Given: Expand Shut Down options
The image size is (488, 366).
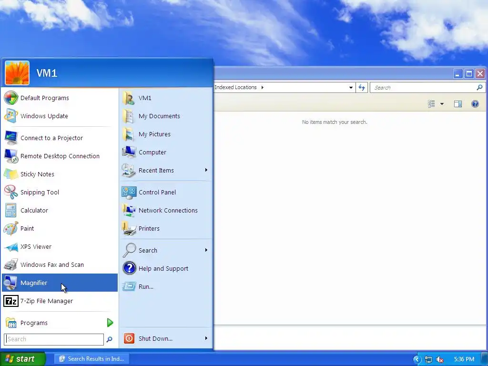Looking at the screenshot, I should tap(206, 338).
